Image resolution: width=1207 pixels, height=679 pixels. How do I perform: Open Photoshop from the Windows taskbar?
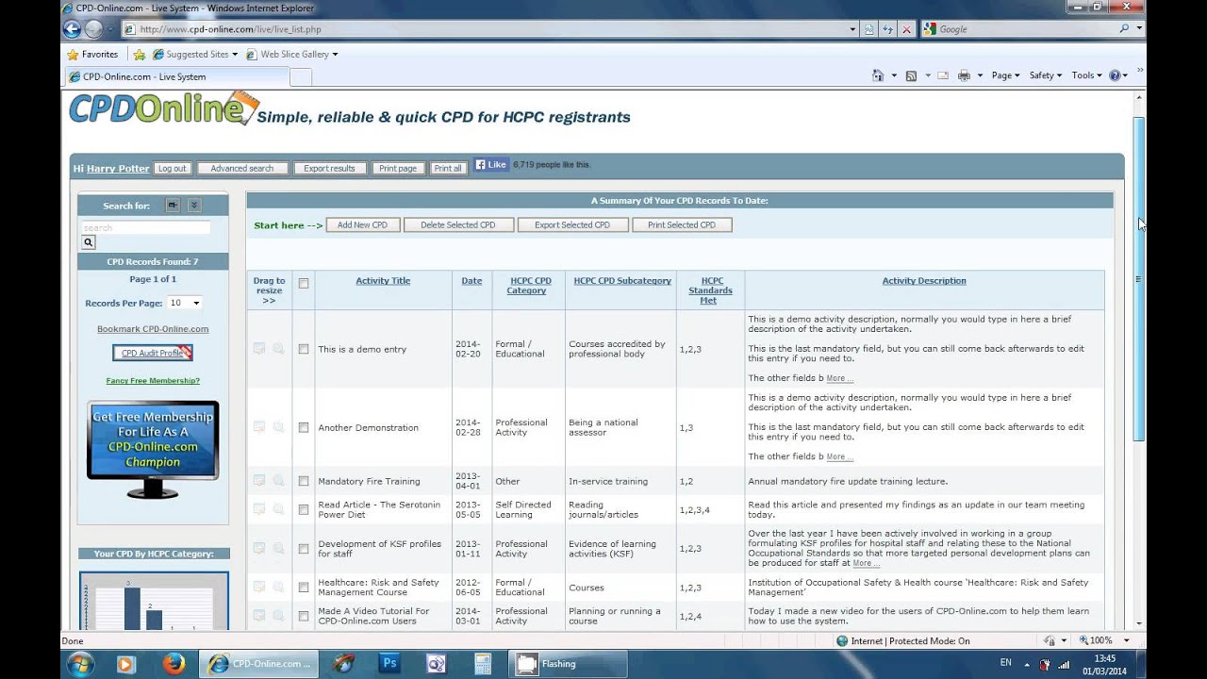pyautogui.click(x=389, y=663)
